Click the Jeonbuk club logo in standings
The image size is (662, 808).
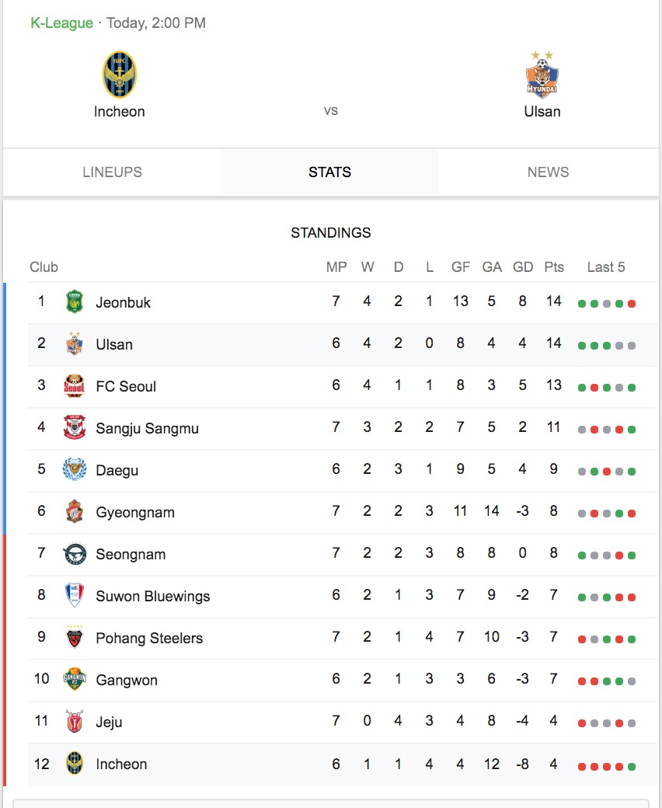[74, 301]
